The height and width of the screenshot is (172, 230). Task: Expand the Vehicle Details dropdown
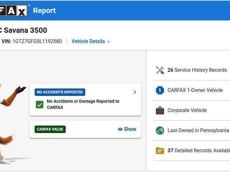tap(91, 41)
